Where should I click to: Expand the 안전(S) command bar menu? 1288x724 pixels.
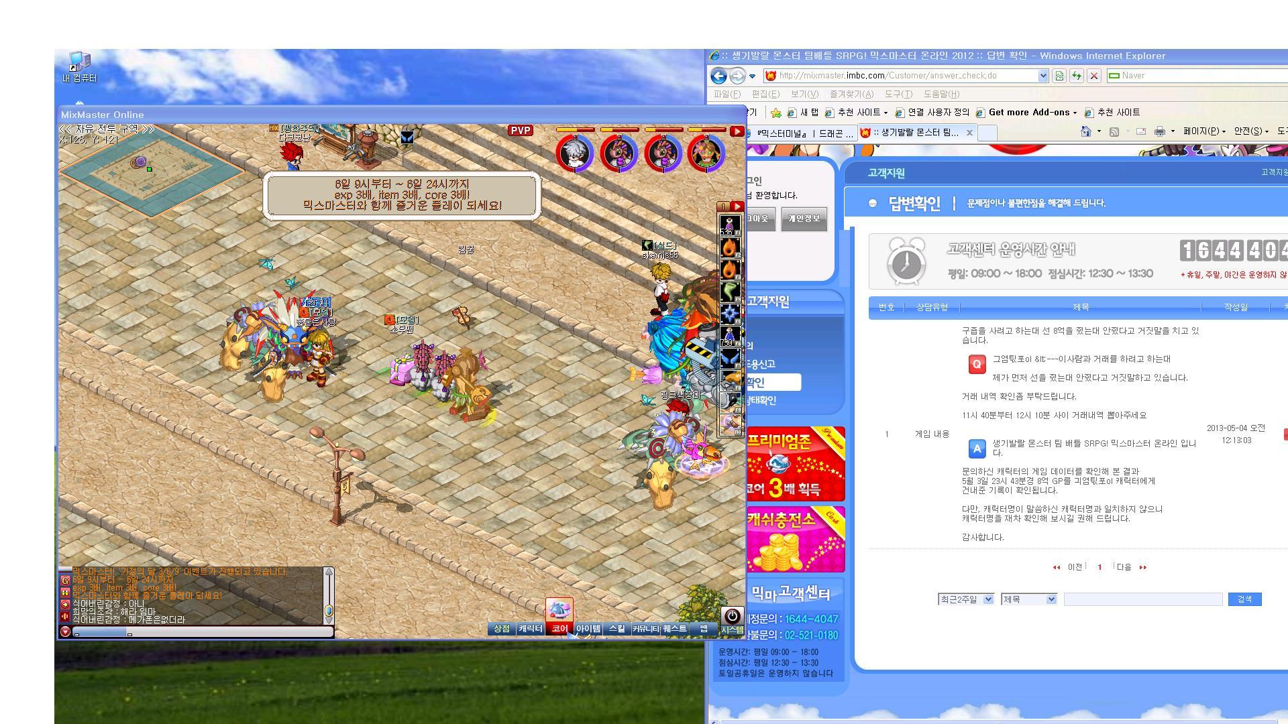pyautogui.click(x=1252, y=131)
